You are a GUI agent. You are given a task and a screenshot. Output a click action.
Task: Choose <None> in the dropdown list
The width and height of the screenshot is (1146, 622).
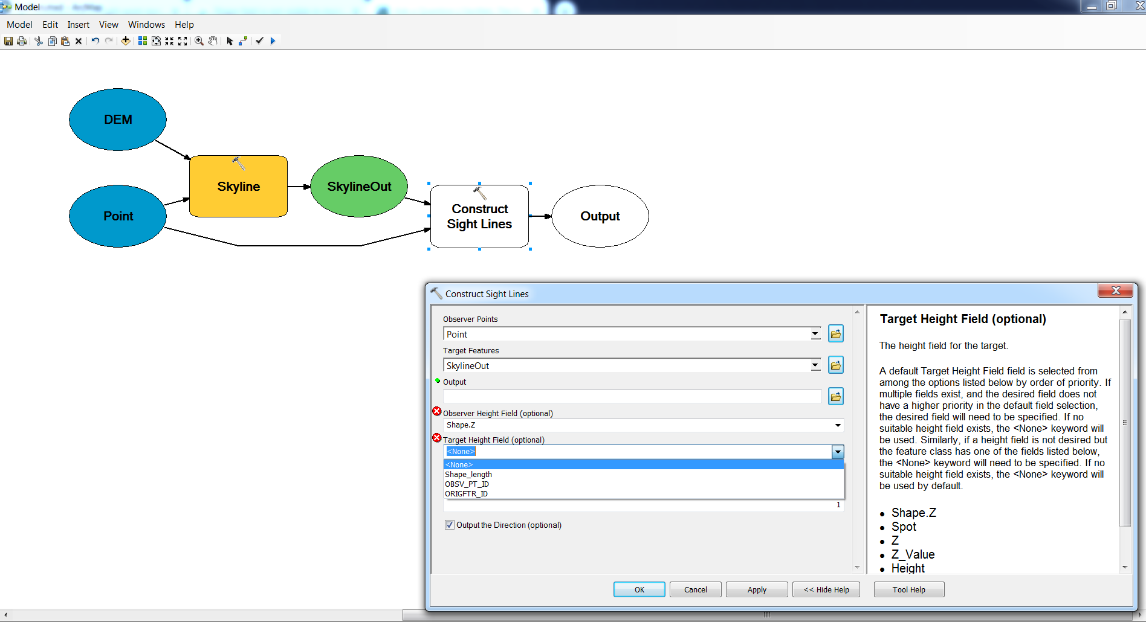(x=644, y=464)
